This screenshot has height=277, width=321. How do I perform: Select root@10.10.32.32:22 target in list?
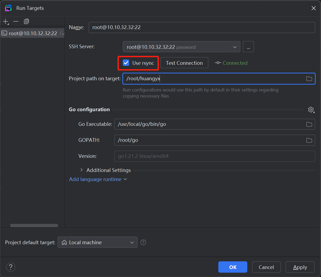(33, 33)
